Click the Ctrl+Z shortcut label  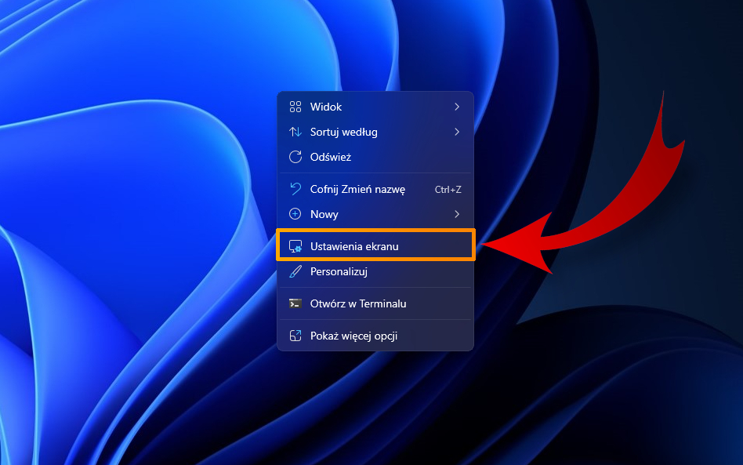[448, 189]
